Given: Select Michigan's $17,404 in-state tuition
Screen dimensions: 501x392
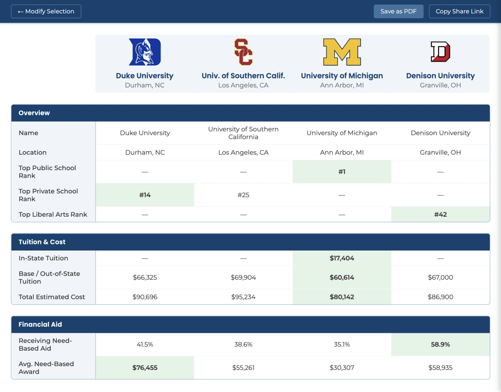Looking at the screenshot, I should pos(342,258).
